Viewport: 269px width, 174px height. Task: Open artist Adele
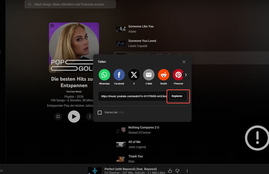132,32
